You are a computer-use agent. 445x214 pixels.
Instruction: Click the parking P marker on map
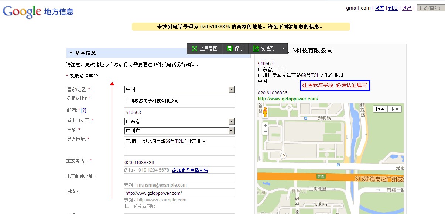tap(284, 156)
